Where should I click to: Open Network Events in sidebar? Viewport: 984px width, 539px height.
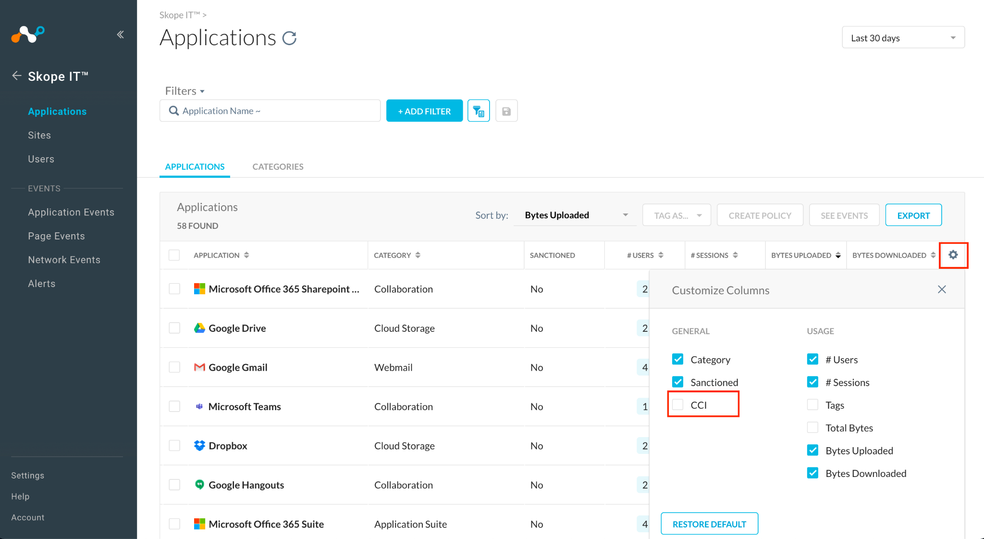point(64,260)
